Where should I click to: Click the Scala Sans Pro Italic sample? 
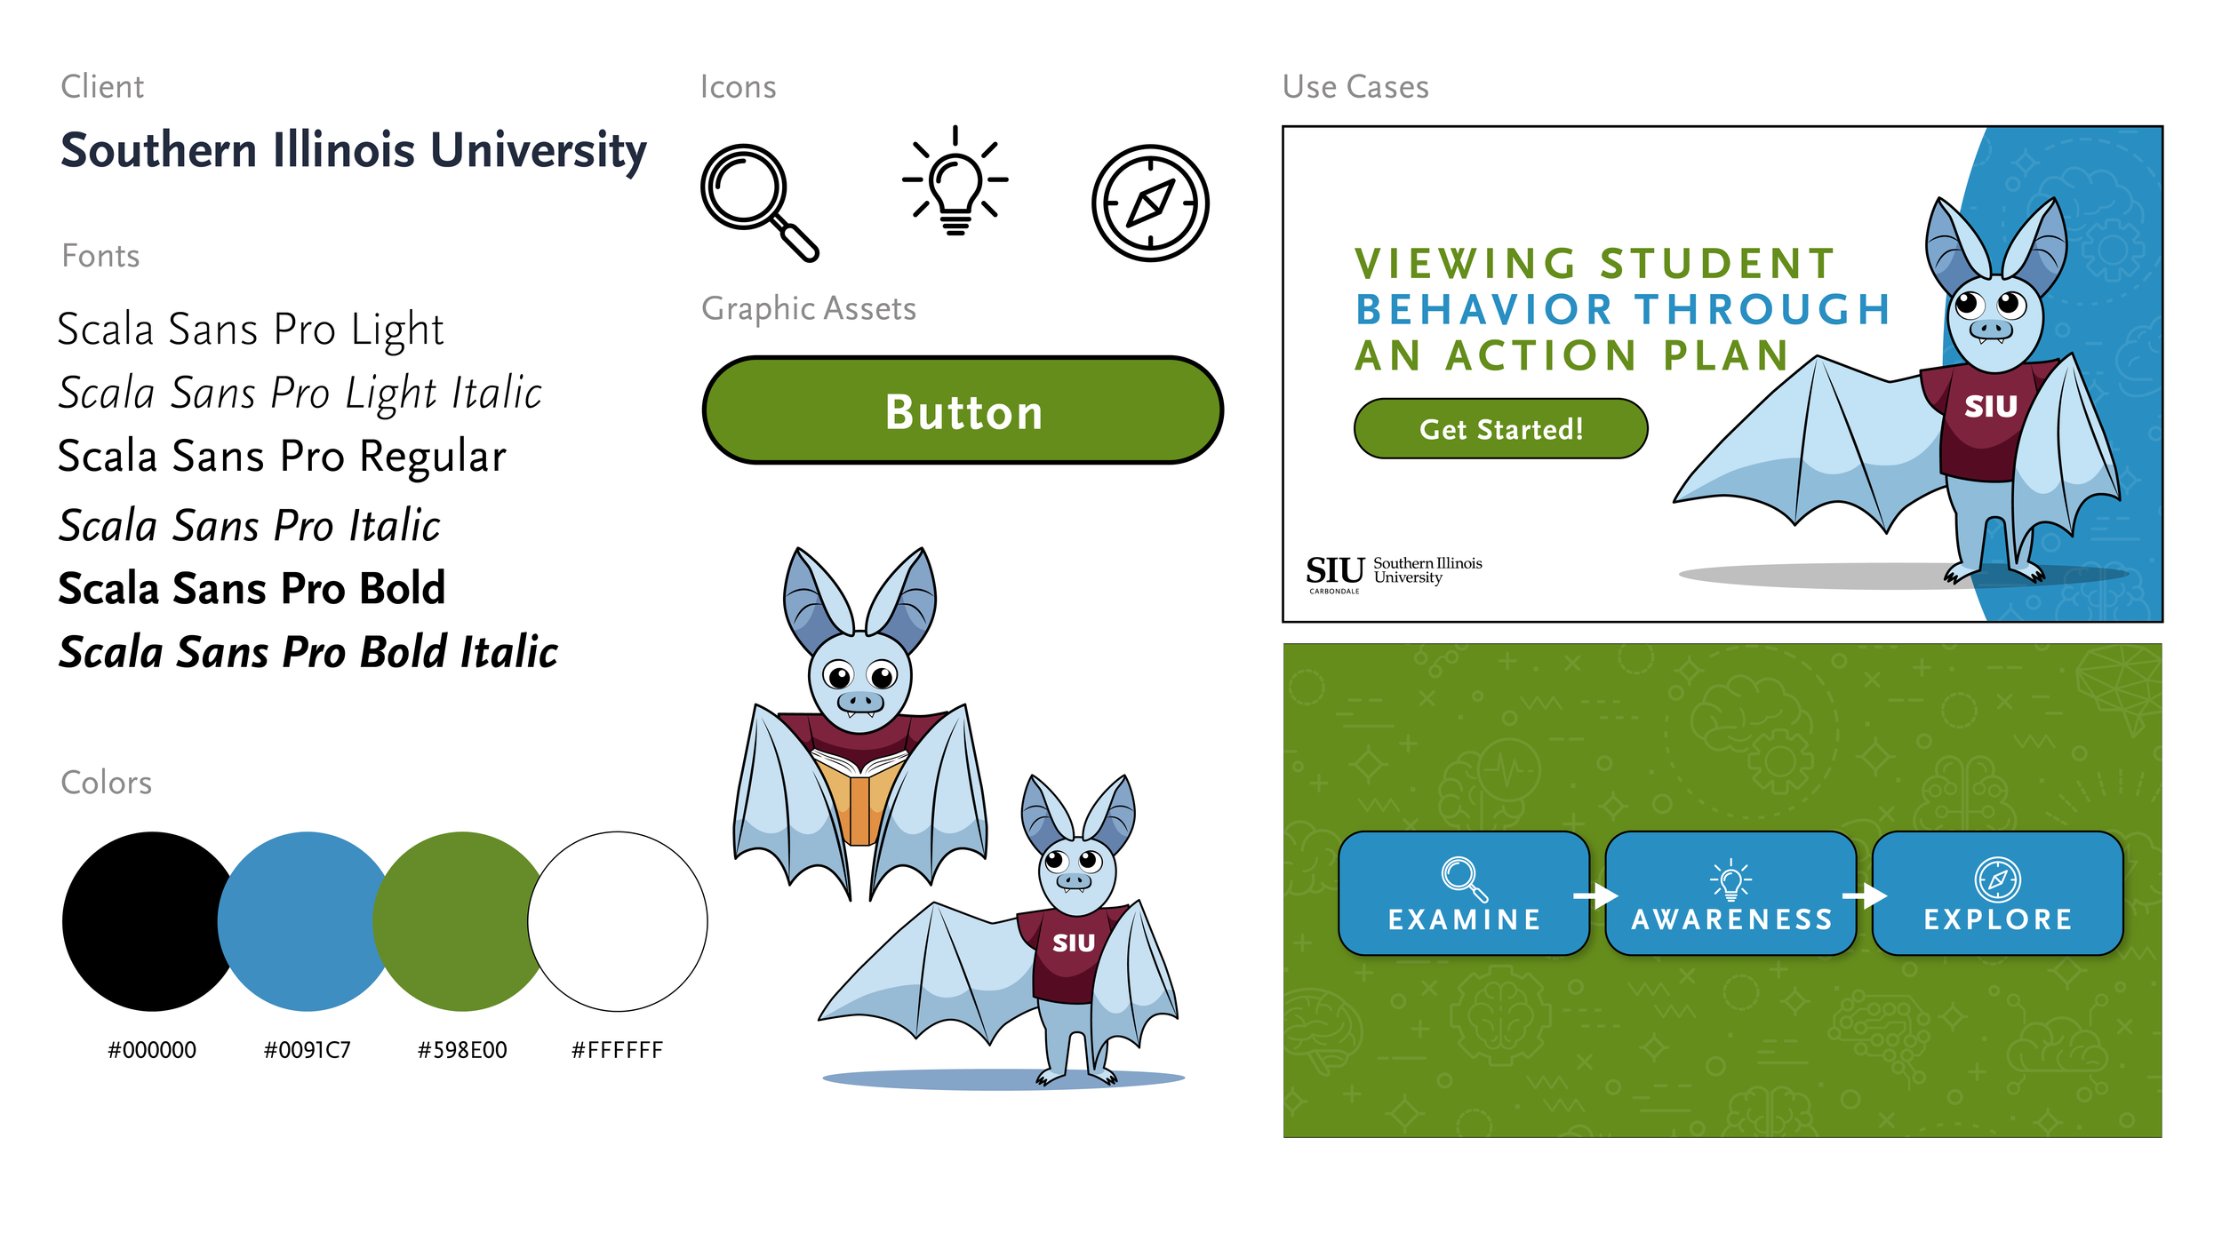[250, 525]
